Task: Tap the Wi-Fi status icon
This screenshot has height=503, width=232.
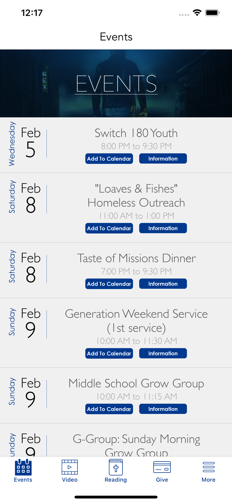Action: click(x=197, y=13)
